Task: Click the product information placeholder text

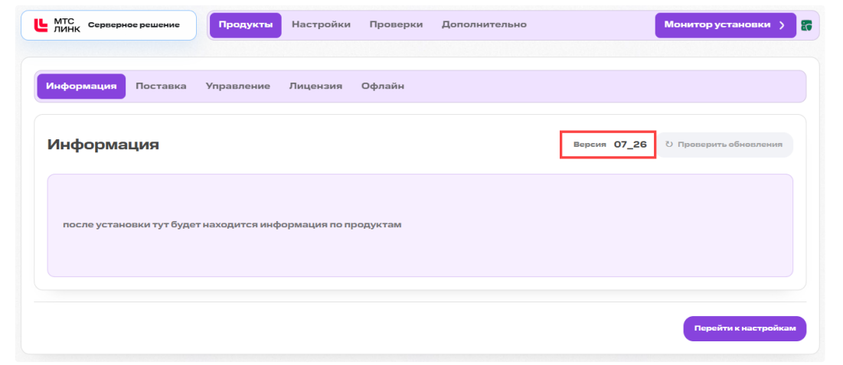Action: pos(232,225)
